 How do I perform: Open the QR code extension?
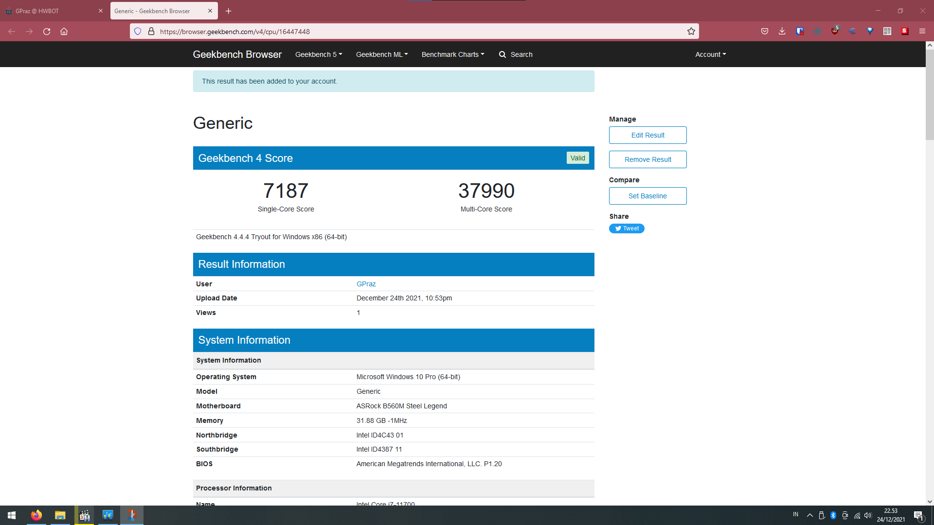887,31
